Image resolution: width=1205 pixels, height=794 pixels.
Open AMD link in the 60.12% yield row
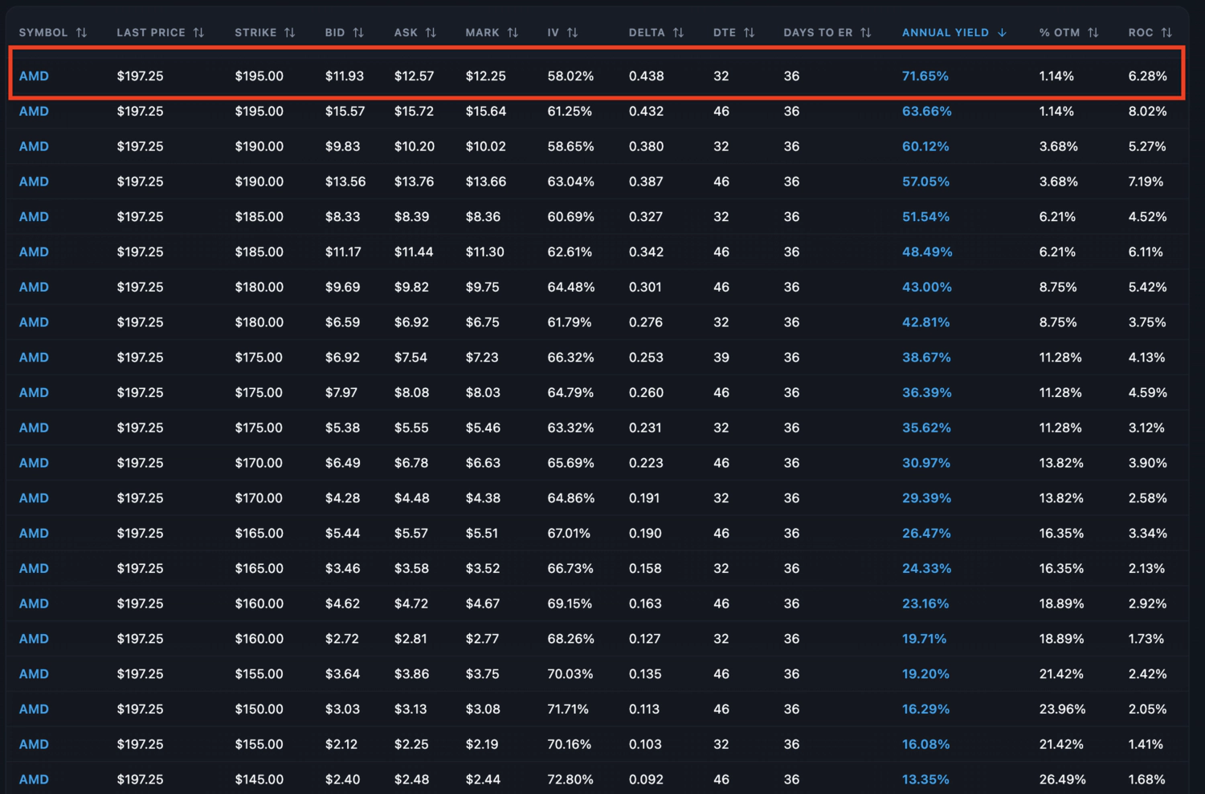(x=34, y=146)
